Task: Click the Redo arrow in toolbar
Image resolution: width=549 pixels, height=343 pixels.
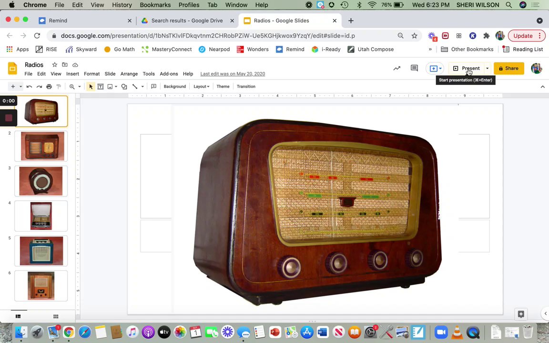Action: pos(39,86)
